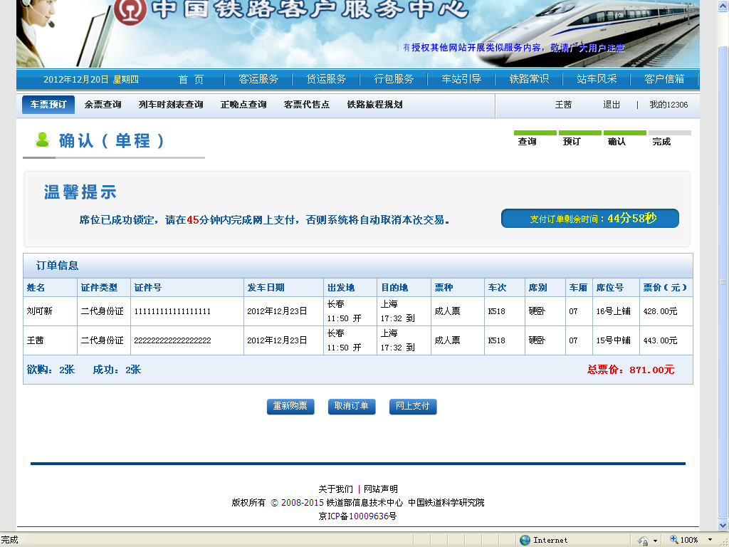This screenshot has height=547, width=729.
Task: Click the China Railway logo in the banner
Action: pos(131,11)
